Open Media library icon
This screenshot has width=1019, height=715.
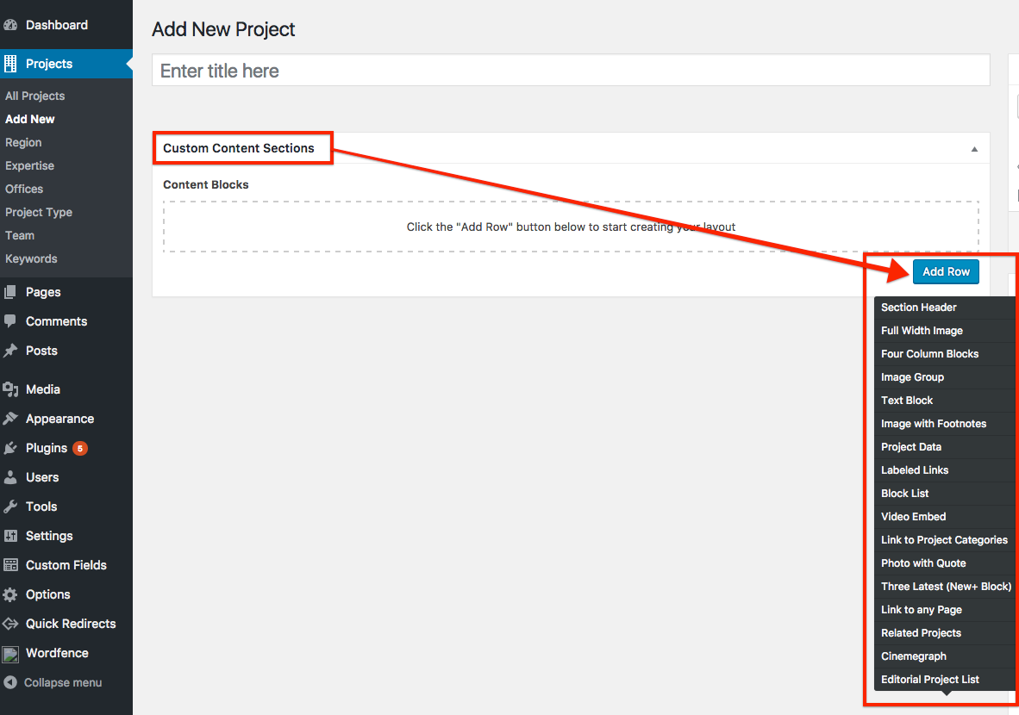(x=10, y=389)
